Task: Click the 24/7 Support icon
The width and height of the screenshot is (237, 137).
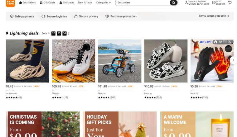Action: click(x=214, y=3)
